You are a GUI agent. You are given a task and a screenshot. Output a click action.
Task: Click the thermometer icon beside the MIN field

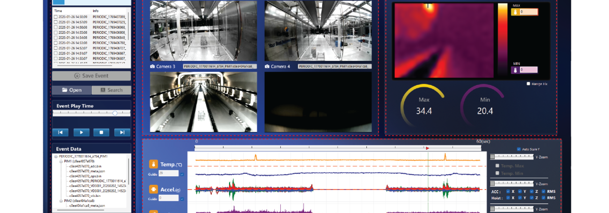[x=515, y=70]
